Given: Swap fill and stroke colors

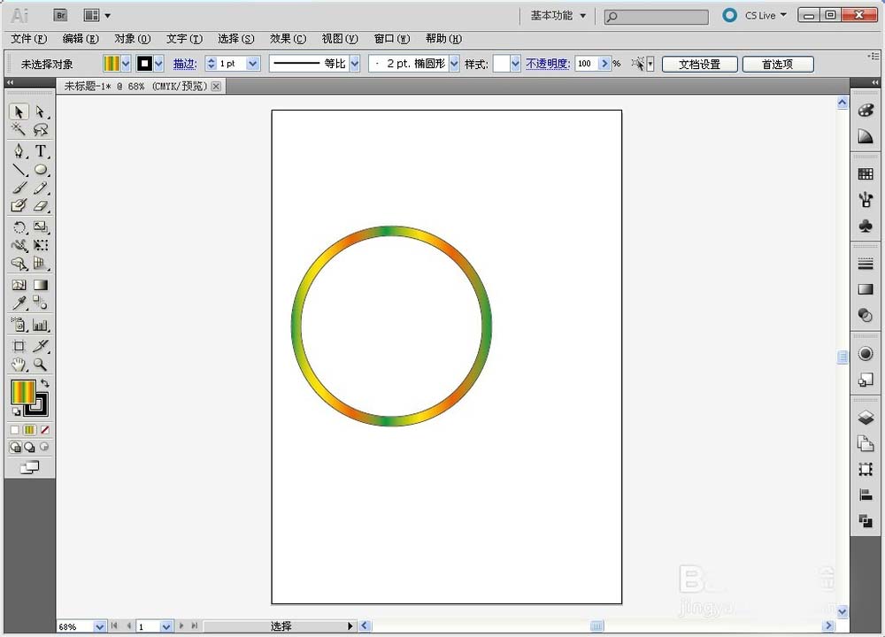Looking at the screenshot, I should click(x=45, y=384).
